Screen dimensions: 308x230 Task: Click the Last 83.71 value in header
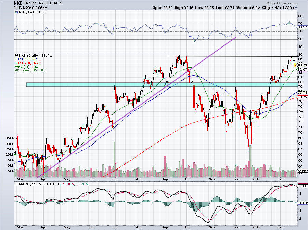[225, 8]
